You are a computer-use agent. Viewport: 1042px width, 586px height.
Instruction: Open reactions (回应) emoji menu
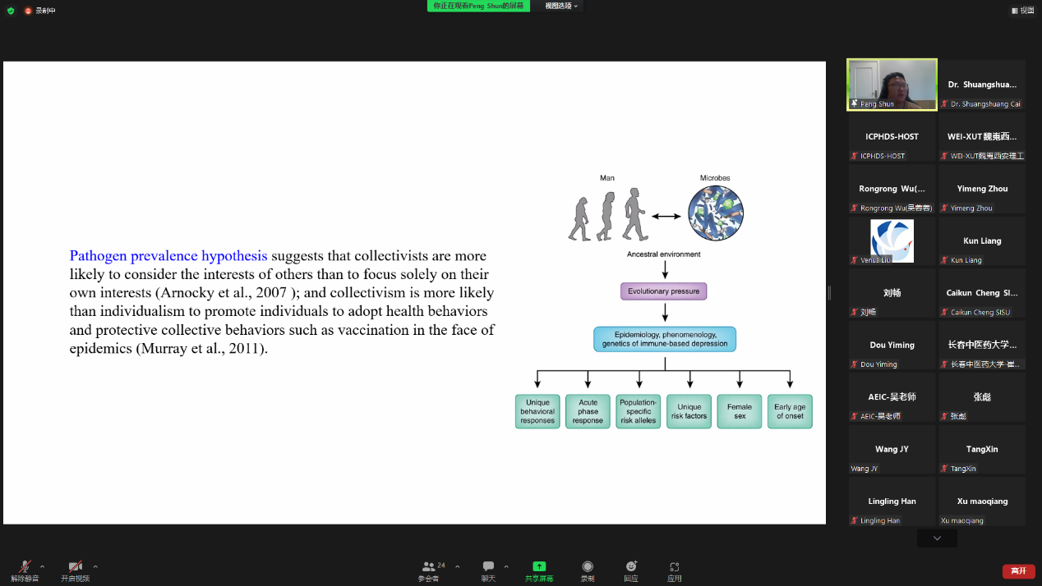(x=631, y=567)
